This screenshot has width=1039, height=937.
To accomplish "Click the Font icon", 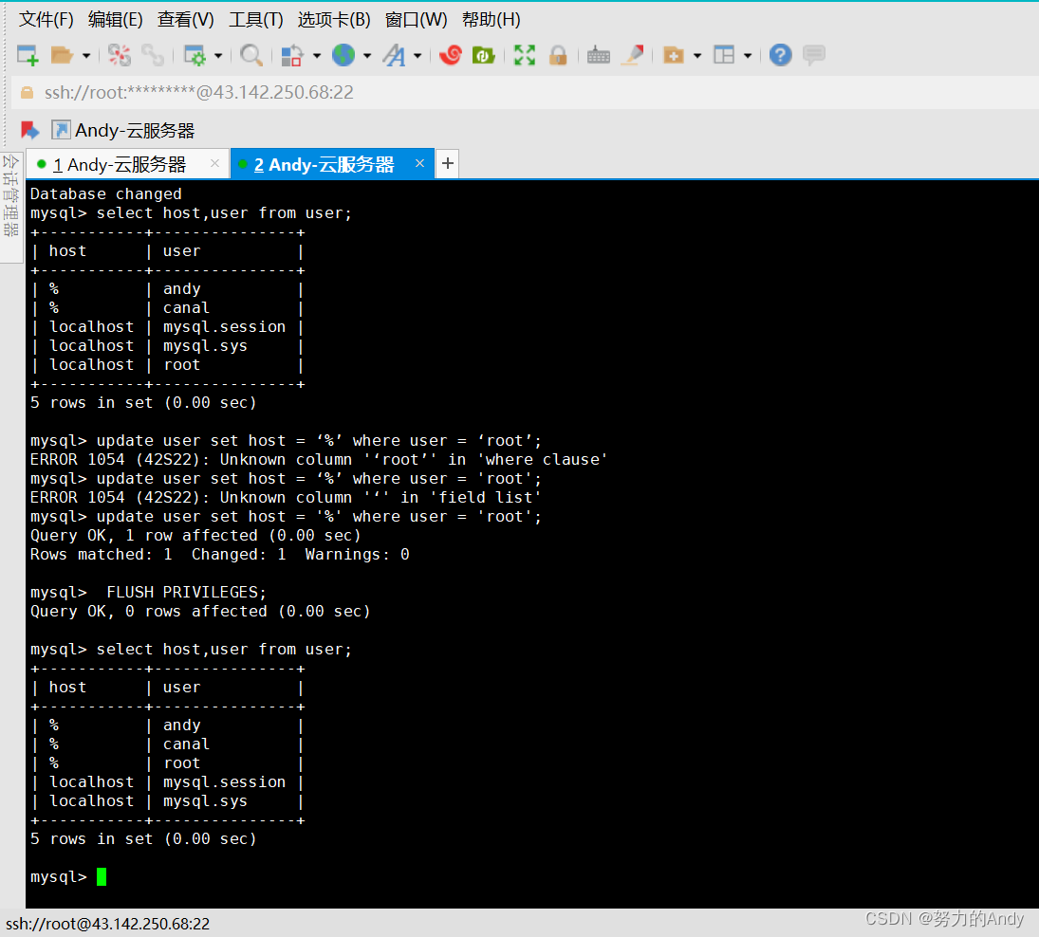I will pyautogui.click(x=395, y=56).
